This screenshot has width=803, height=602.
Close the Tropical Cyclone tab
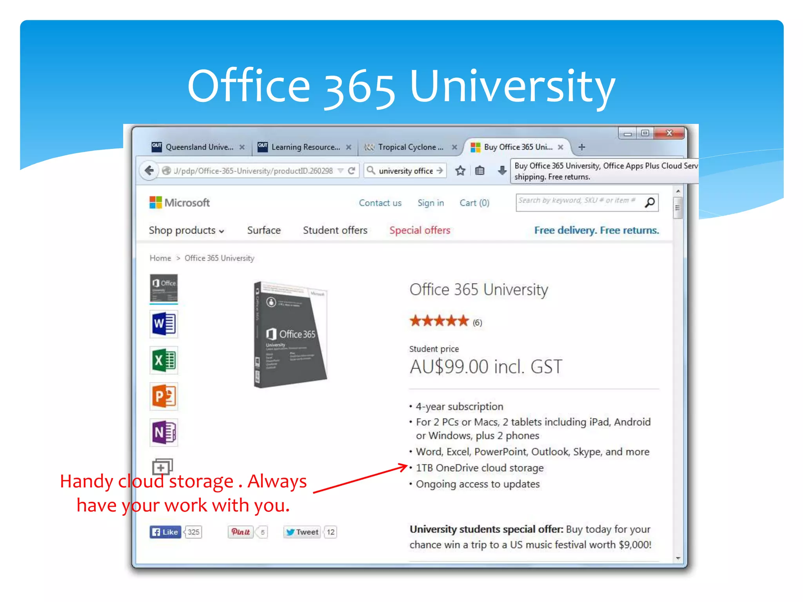click(x=454, y=147)
